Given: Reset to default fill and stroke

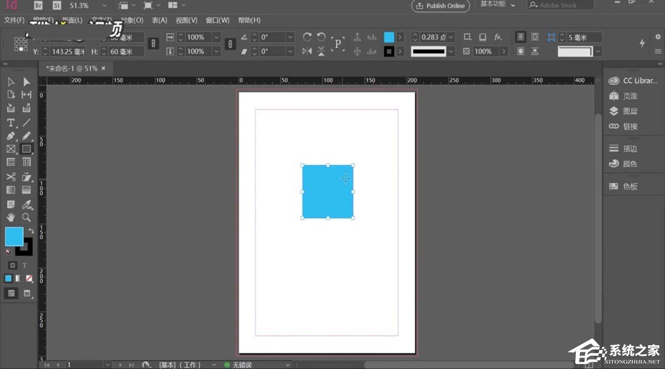Looking at the screenshot, I should [x=8, y=252].
